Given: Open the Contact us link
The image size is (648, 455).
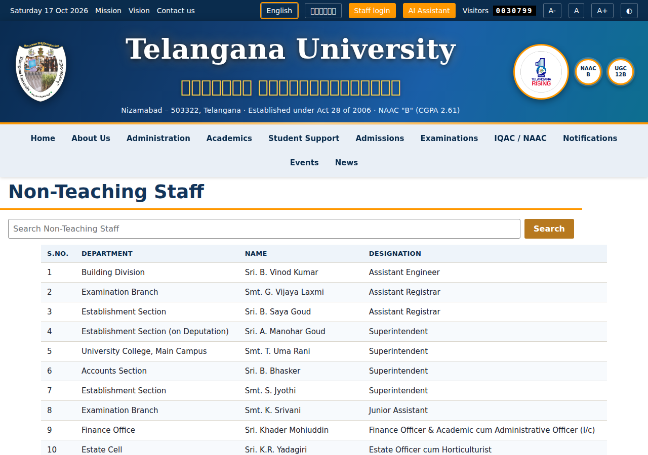Looking at the screenshot, I should 176,11.
